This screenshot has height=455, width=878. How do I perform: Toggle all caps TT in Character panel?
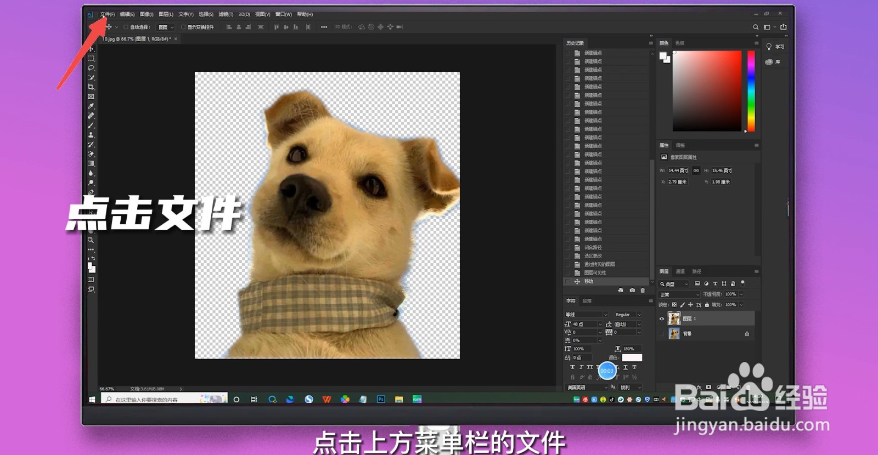point(590,367)
